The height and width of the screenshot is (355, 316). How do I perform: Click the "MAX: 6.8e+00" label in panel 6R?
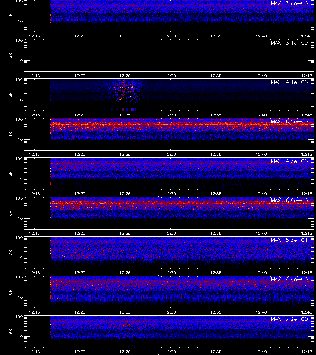point(289,201)
